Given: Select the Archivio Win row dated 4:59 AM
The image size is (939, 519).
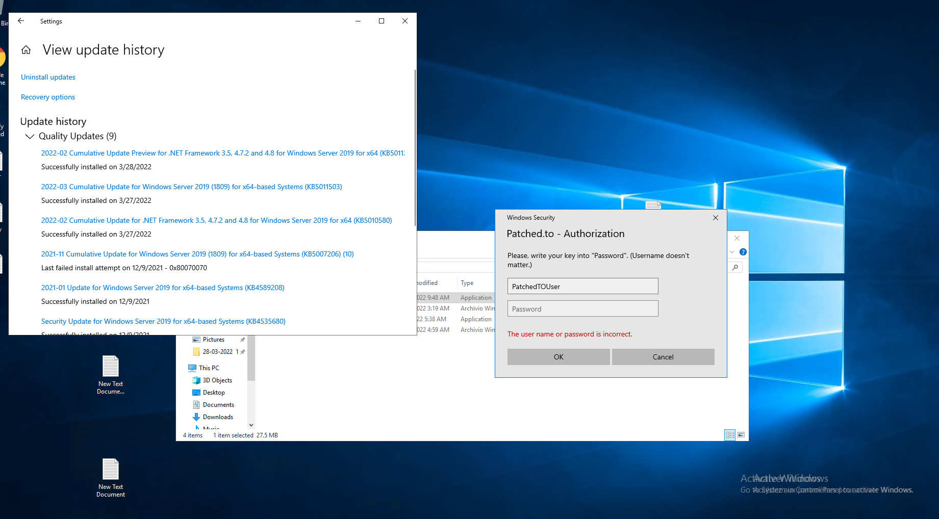Looking at the screenshot, I should [456, 330].
